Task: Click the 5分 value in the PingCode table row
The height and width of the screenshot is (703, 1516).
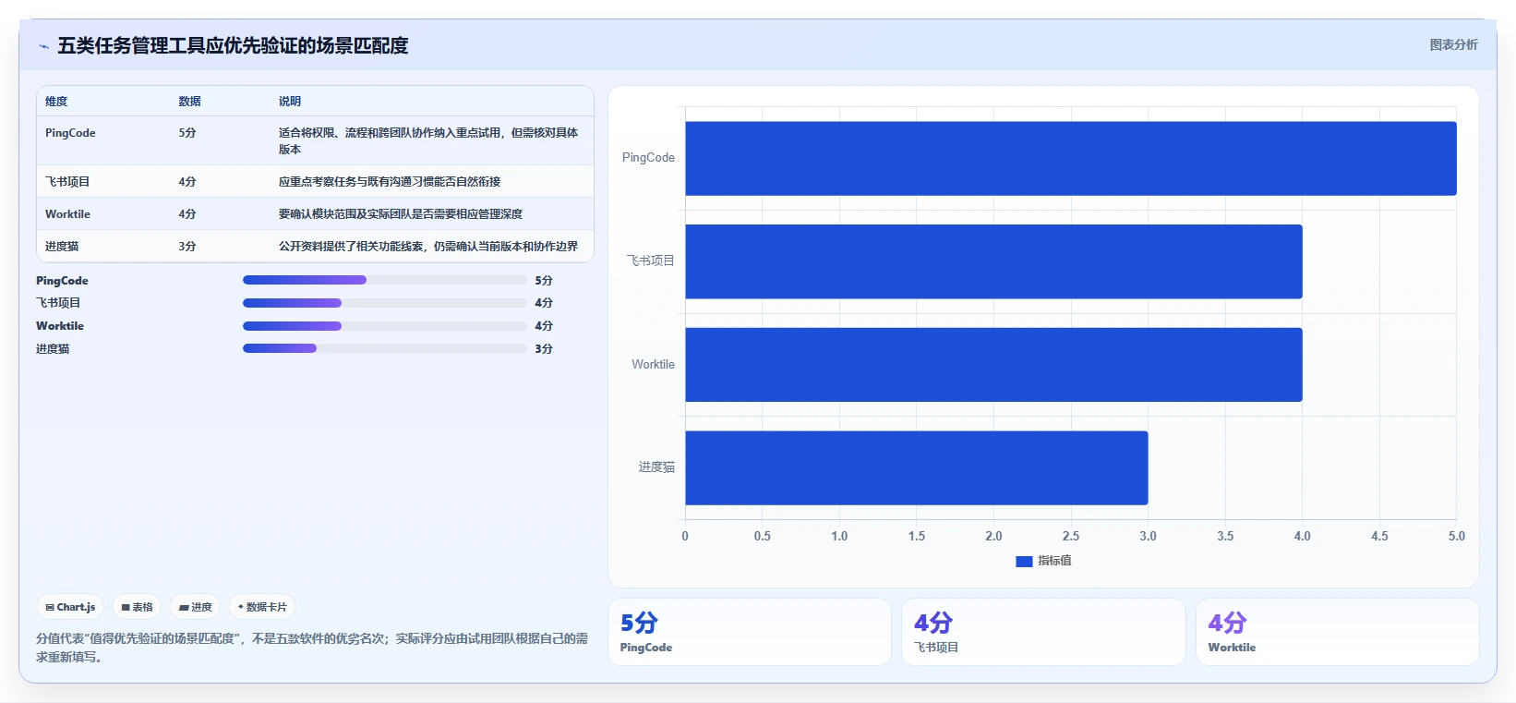Action: 187,133
